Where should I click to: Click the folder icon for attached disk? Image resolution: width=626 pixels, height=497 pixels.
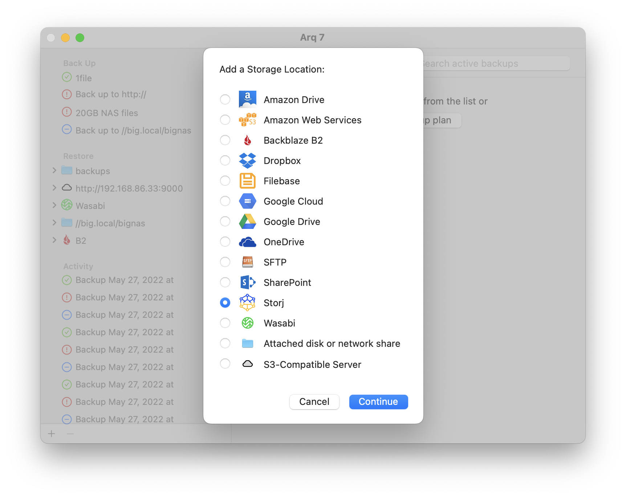point(248,343)
